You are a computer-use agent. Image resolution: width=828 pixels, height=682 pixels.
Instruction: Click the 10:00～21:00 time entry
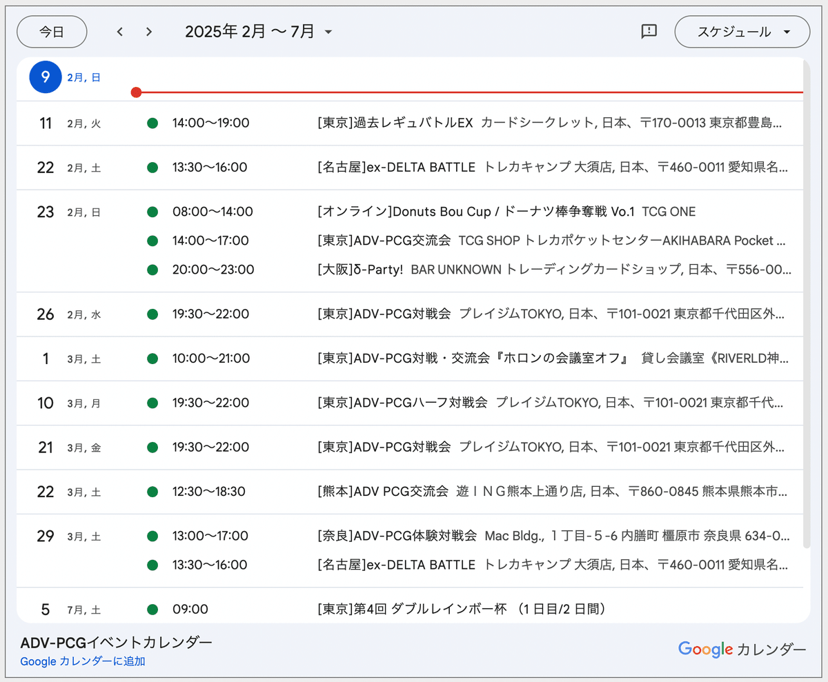pos(211,359)
